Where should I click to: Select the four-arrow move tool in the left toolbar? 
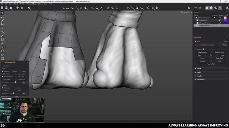point(3,28)
